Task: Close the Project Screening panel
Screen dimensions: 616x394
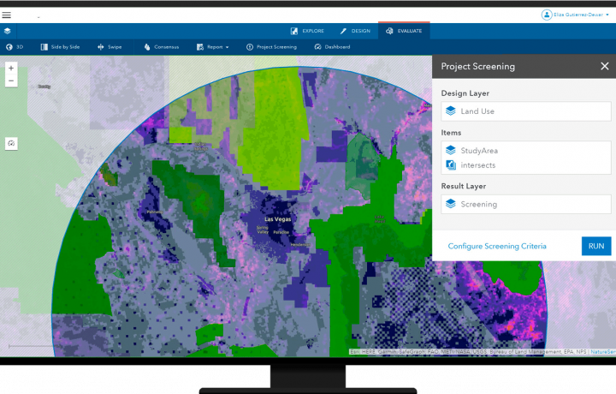Action: coord(605,67)
